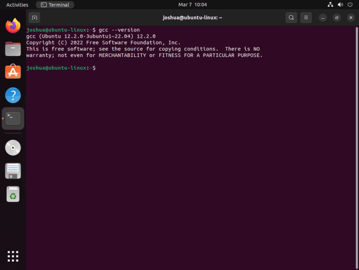Open the Activities overview
The height and width of the screenshot is (270, 359).
point(16,4)
